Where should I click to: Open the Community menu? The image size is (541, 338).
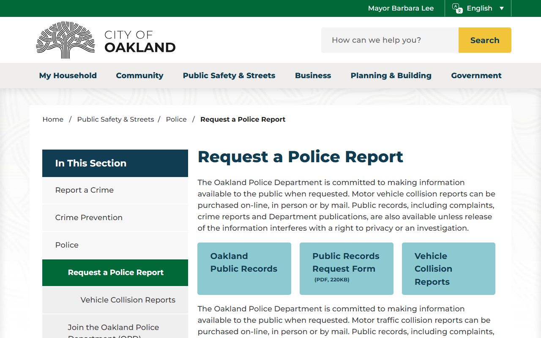(139, 76)
